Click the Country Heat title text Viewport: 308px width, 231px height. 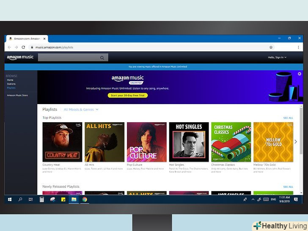pos(51,165)
